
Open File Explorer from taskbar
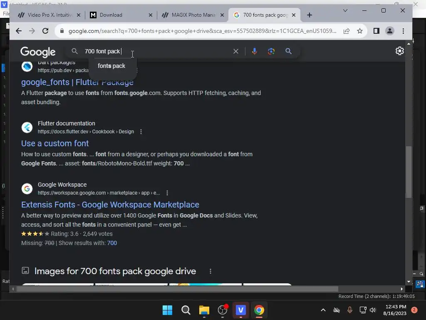click(204, 310)
